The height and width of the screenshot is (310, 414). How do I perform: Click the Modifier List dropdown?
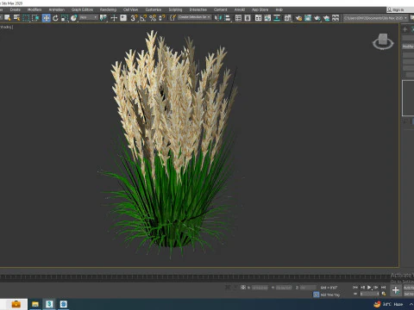[x=408, y=46]
